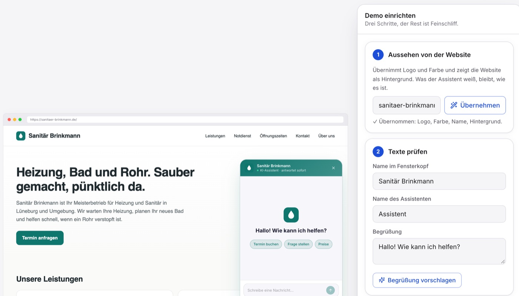Click the hero headline 'Heizung, Bad und Rohr.'
Viewport: 519px width, 296px height.
click(84, 172)
